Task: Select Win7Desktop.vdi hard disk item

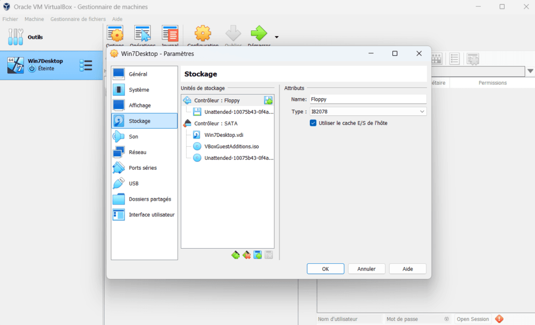Action: pos(224,135)
